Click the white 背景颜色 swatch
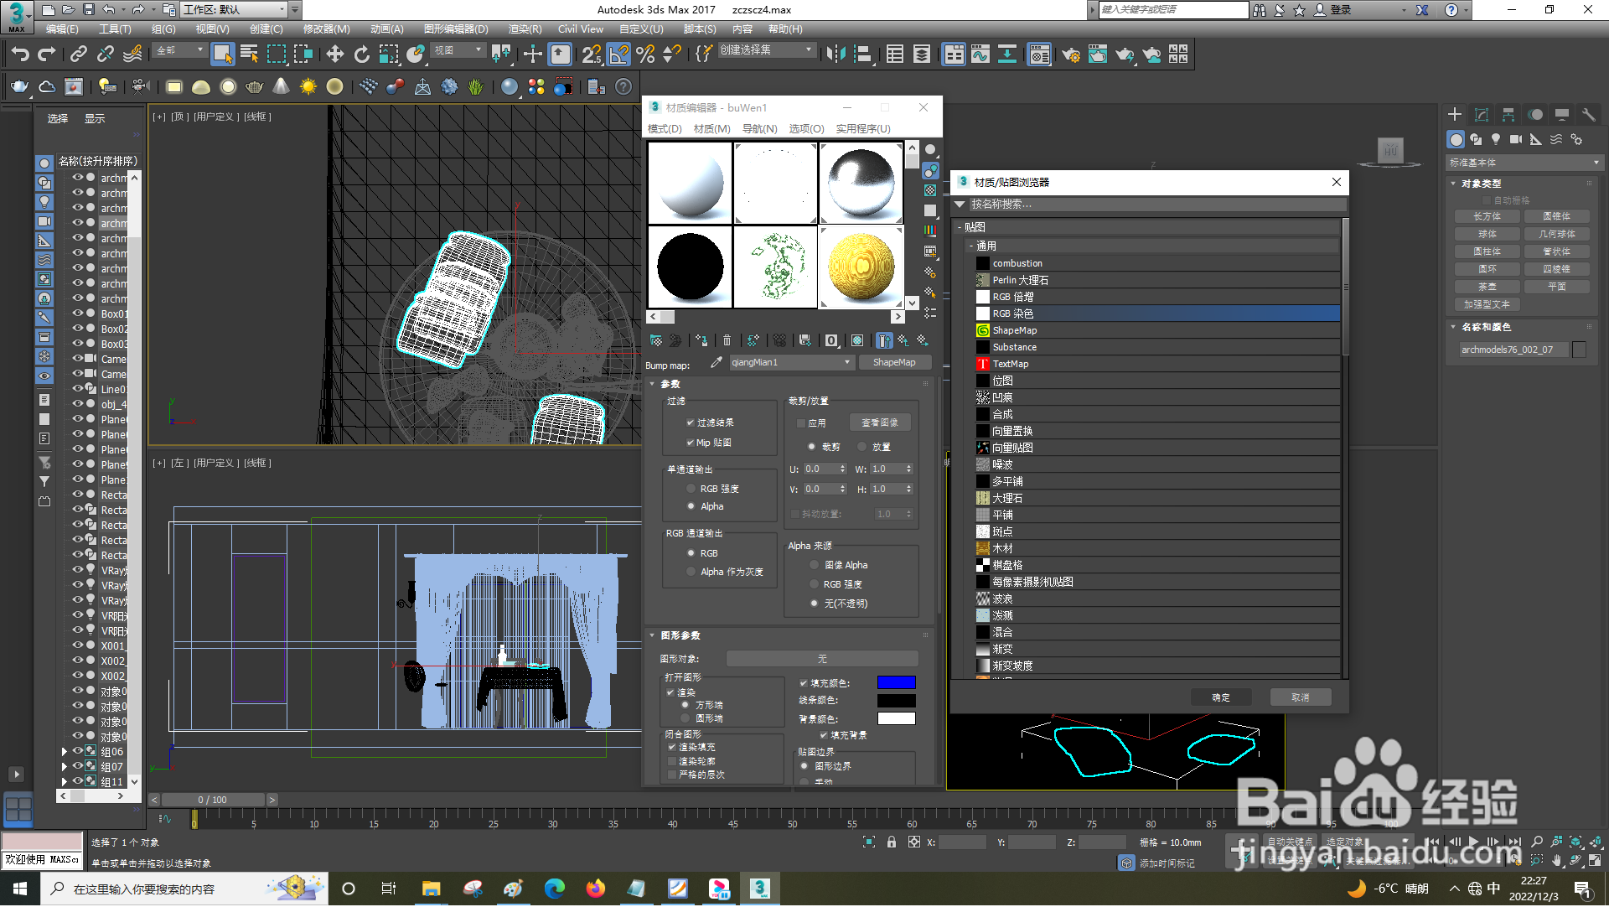This screenshot has width=1609, height=907. point(896,718)
